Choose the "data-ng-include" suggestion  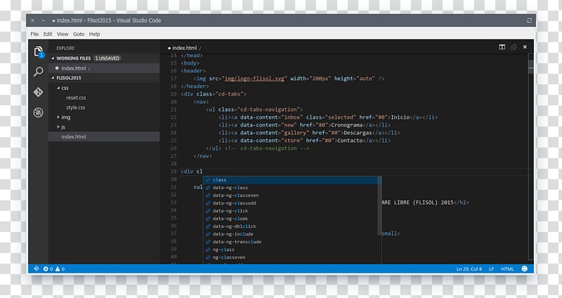coord(290,234)
